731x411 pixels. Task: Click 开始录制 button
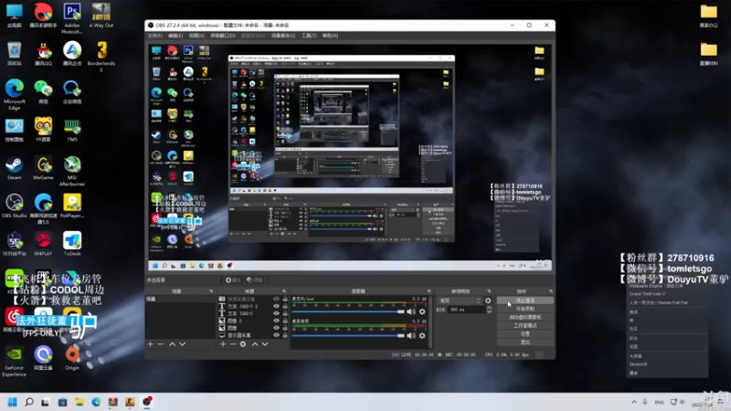tap(525, 309)
